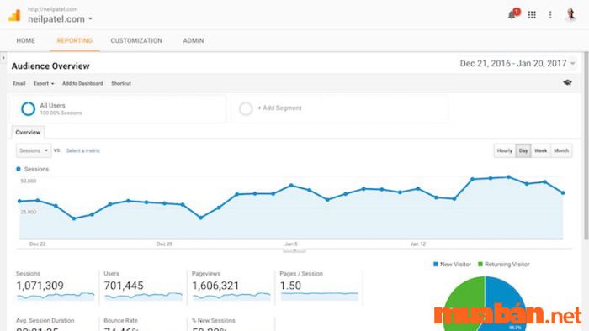
Task: Open the vertical three-dot options menu
Action: [550, 15]
